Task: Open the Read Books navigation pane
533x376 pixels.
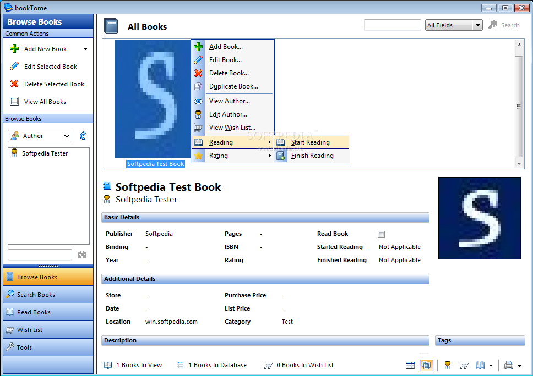Action: pos(48,312)
